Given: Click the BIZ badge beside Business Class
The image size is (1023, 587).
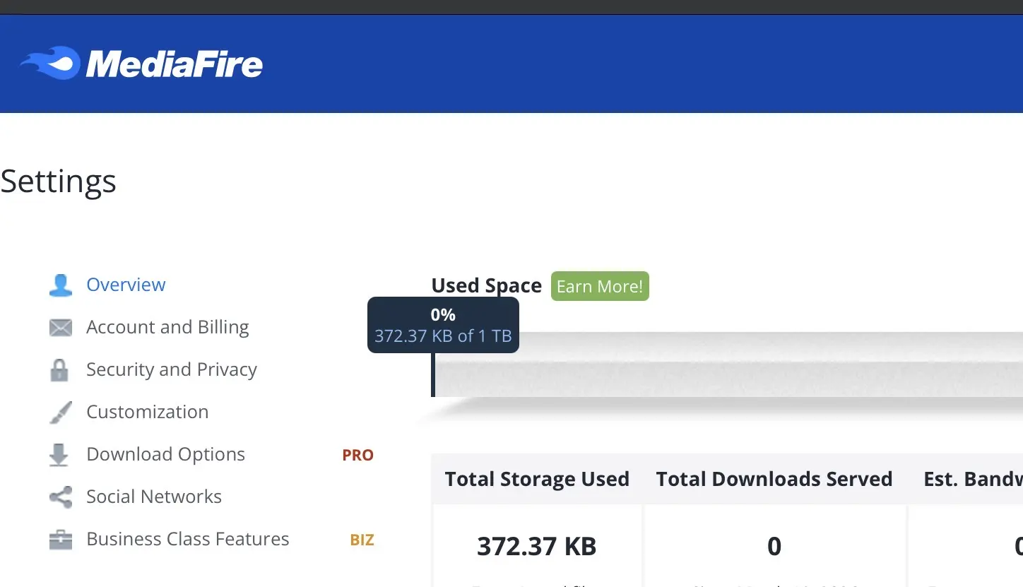Looking at the screenshot, I should coord(362,540).
